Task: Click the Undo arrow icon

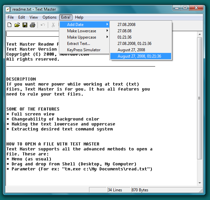Action: (x=43, y=25)
